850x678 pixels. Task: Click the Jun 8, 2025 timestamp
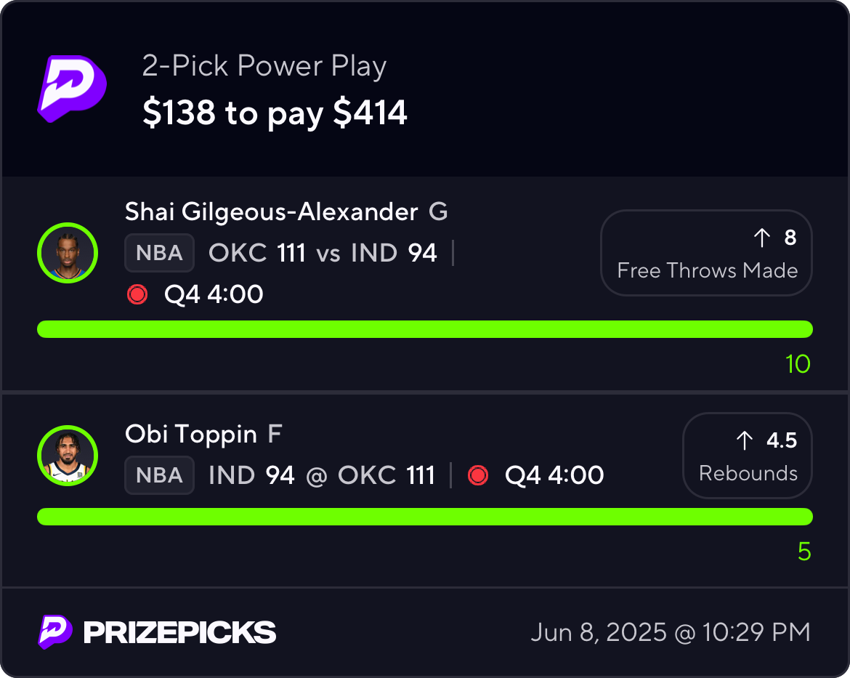point(671,632)
